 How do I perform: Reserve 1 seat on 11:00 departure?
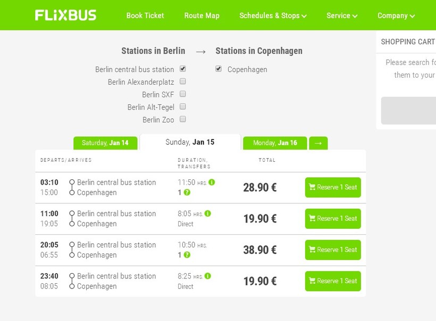pyautogui.click(x=333, y=219)
